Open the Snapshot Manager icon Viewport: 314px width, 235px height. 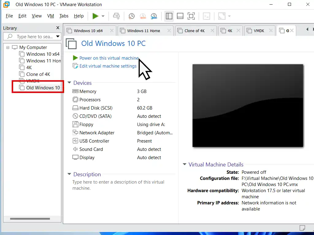click(x=154, y=16)
